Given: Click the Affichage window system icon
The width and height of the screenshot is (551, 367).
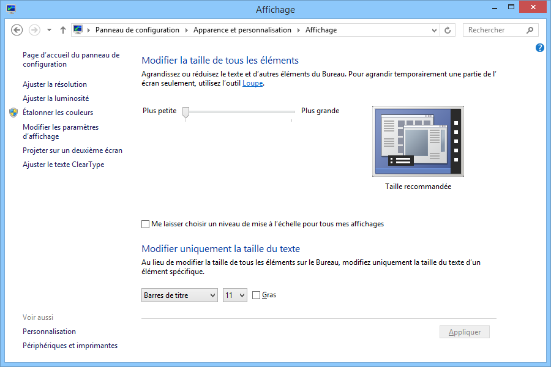Looking at the screenshot, I should coord(11,9).
